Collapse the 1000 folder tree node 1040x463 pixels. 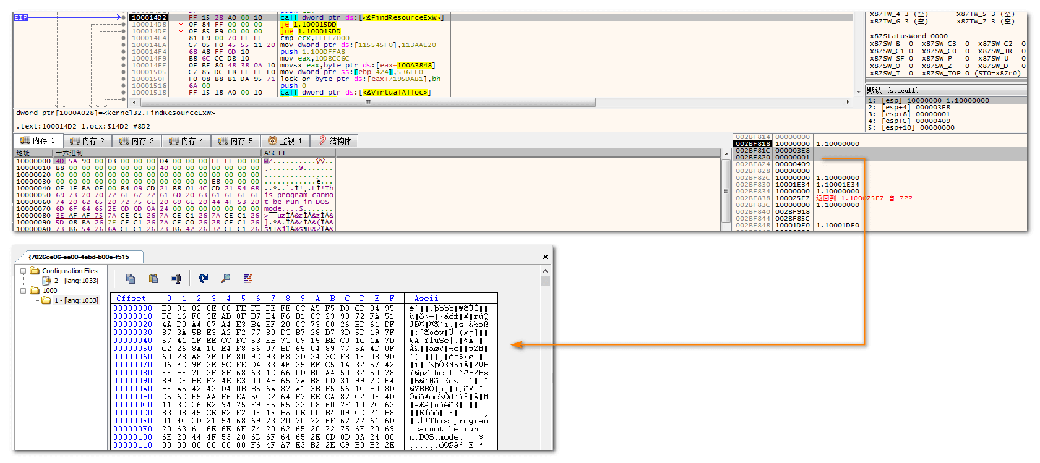(24, 291)
